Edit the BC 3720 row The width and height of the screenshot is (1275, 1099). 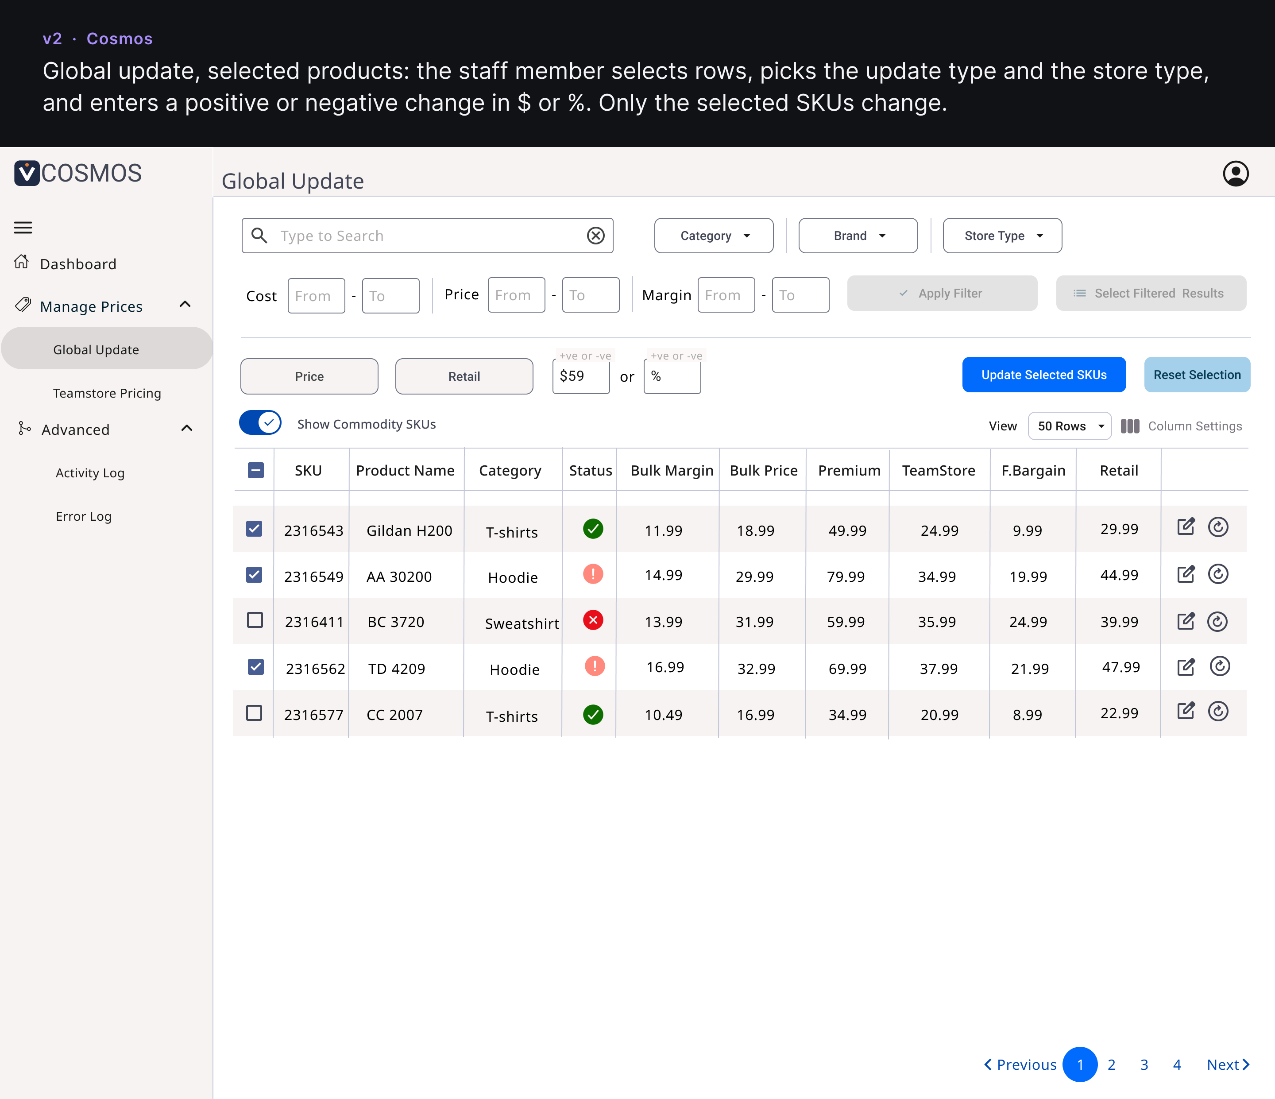1186,621
